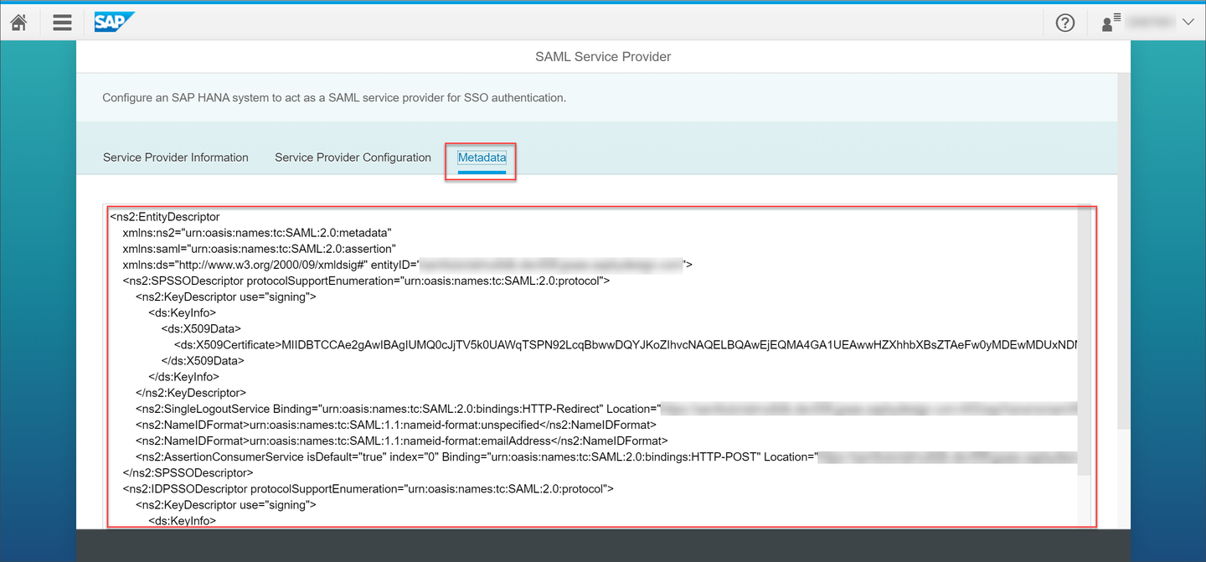Screen dimensions: 1206x562
Task: Click the xmlns:saml assertion namespace line
Action: pyautogui.click(x=259, y=249)
